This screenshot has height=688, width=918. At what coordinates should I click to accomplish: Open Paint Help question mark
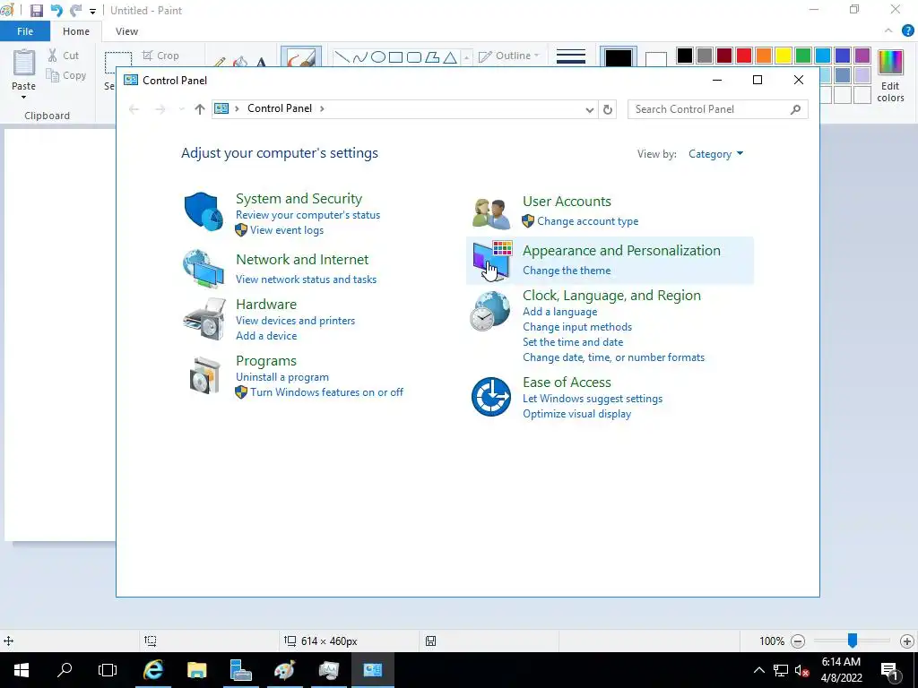908,31
